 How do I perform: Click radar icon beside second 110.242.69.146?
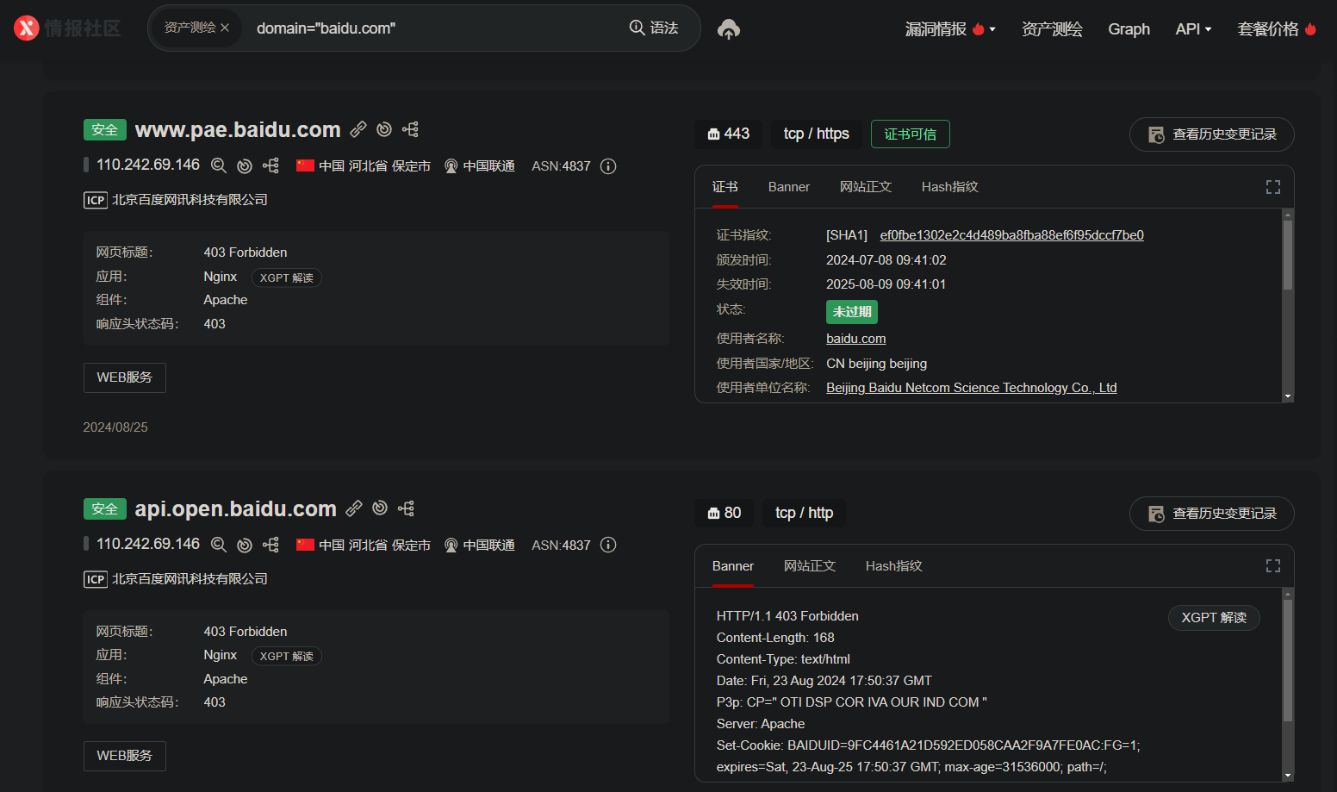coord(245,545)
